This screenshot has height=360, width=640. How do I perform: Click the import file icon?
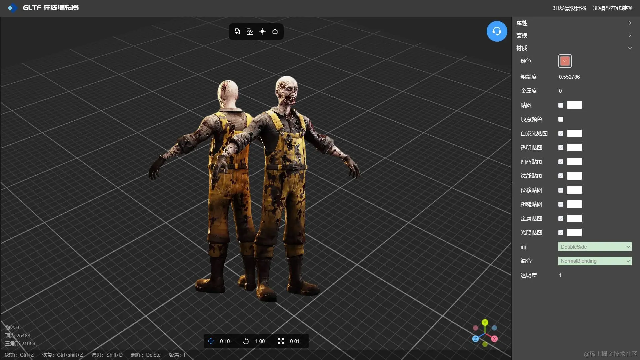click(x=237, y=31)
